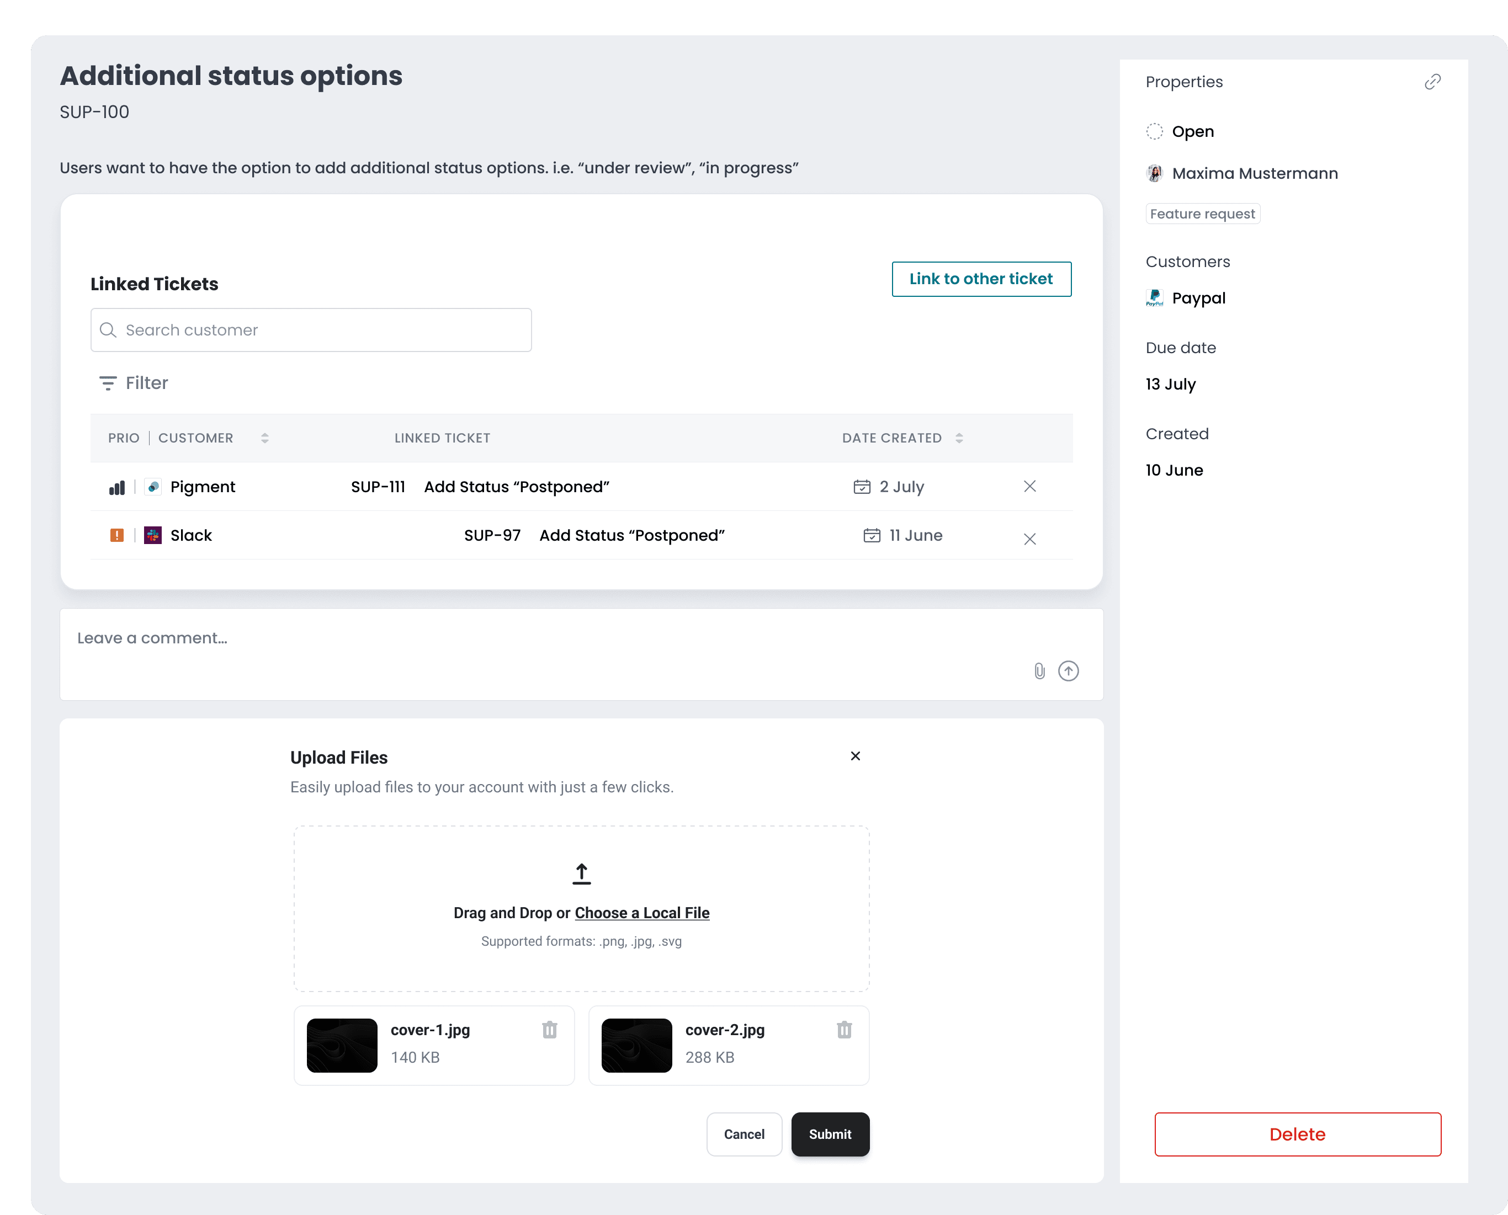This screenshot has width=1508, height=1215.
Task: Sort table by Date Created column
Action: (959, 438)
